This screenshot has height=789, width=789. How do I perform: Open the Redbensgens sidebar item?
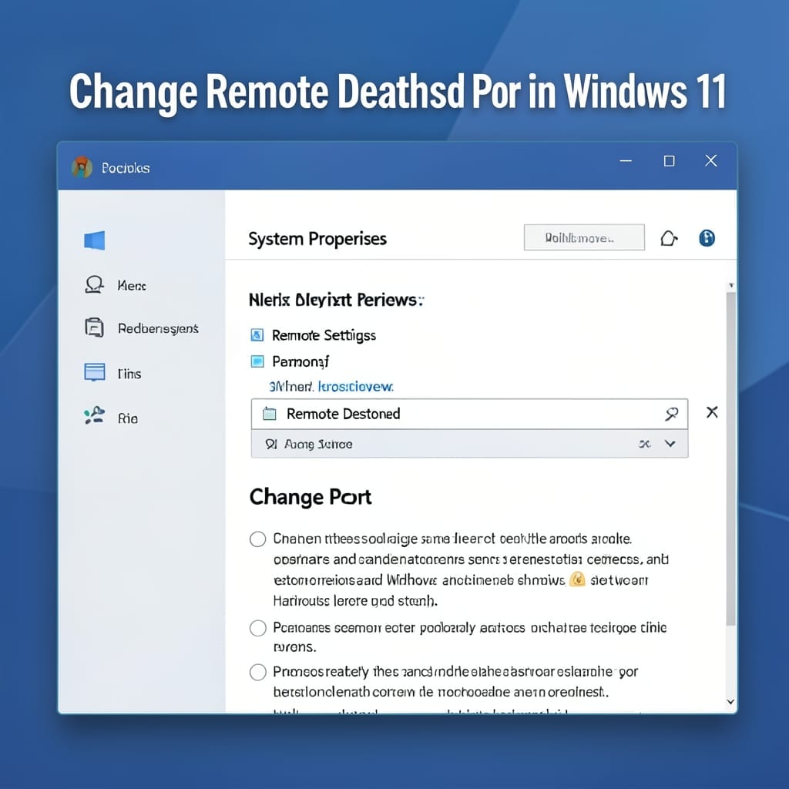[x=158, y=328]
